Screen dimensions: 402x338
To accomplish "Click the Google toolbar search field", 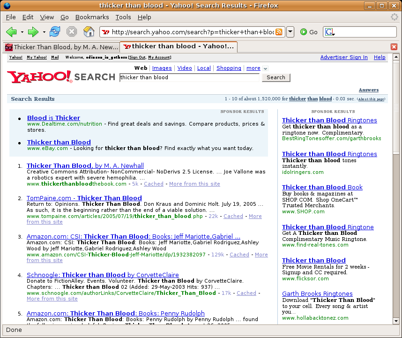I will (x=365, y=32).
